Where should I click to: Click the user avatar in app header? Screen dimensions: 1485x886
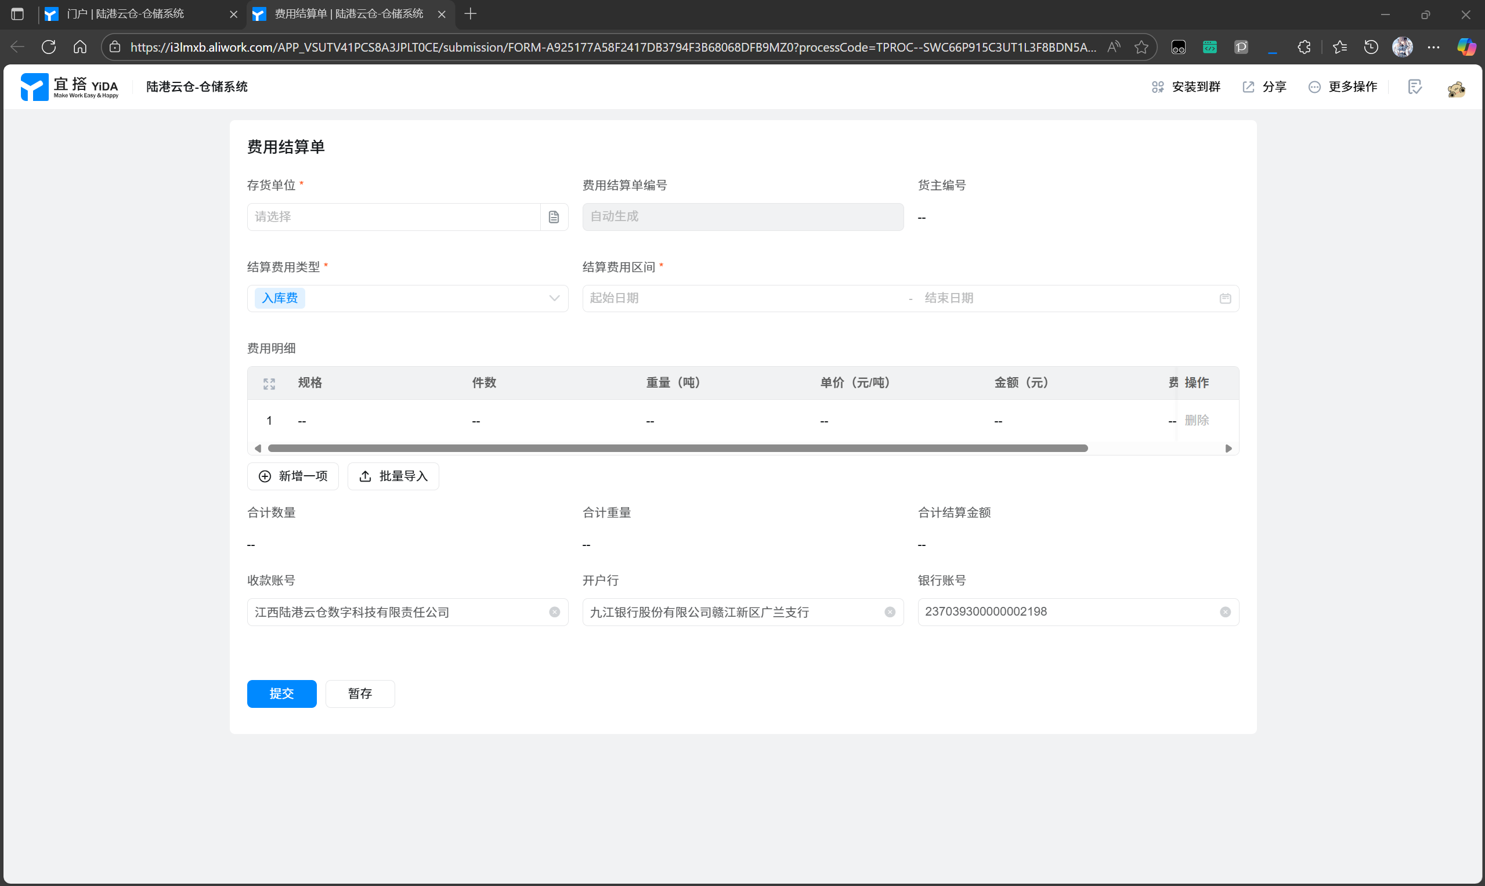tap(1456, 88)
